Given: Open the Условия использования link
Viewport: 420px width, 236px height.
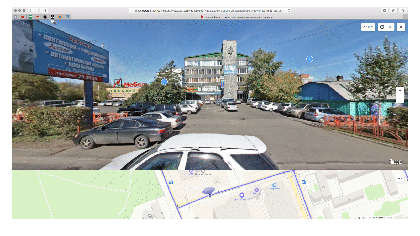Looking at the screenshot, I should pos(381,218).
